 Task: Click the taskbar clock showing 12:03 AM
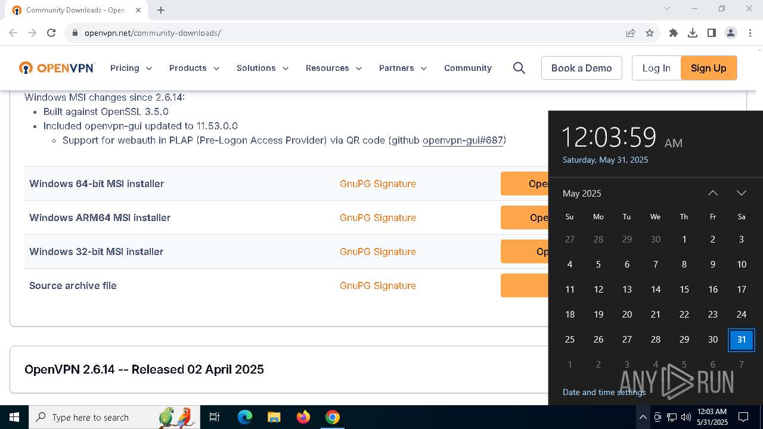[x=712, y=417]
